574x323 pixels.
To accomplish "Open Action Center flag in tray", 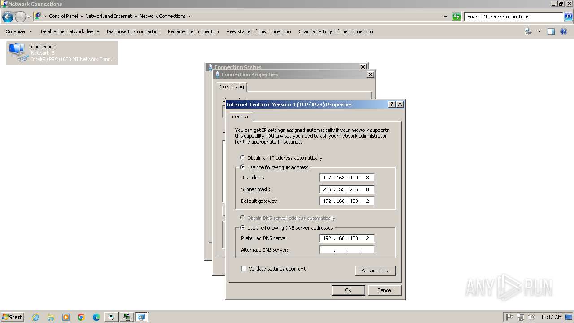I will tap(510, 317).
